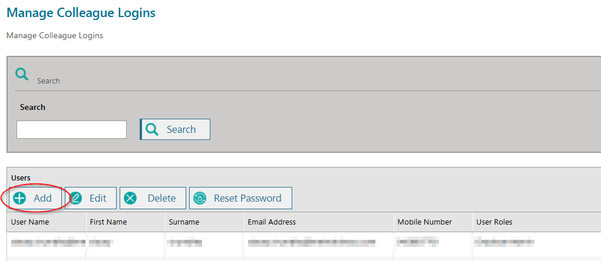Sort by User Name column header
The width and height of the screenshot is (601, 261).
(x=30, y=222)
